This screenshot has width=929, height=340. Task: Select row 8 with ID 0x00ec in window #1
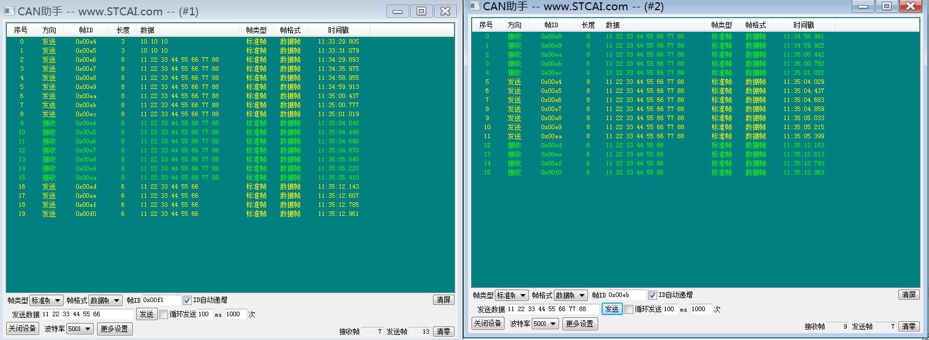coord(230,114)
